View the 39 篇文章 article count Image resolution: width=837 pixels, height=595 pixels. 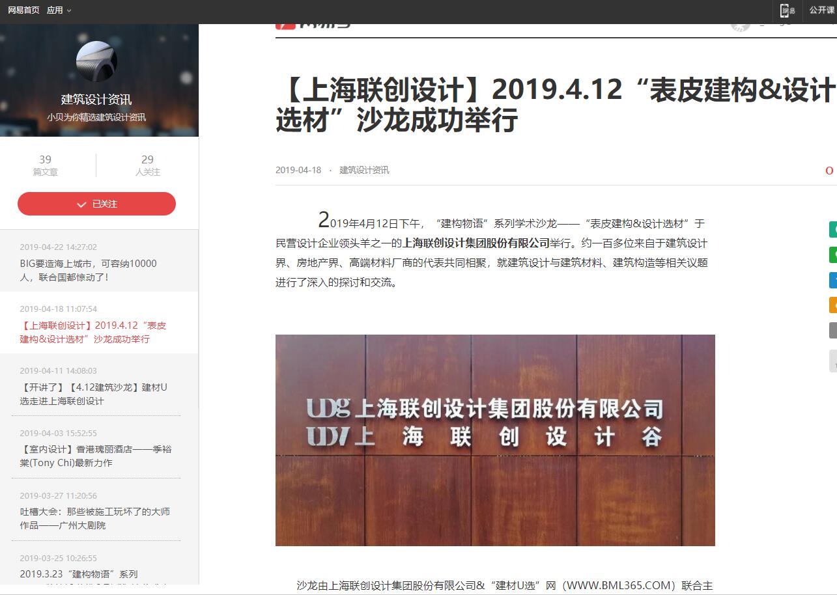(x=45, y=165)
